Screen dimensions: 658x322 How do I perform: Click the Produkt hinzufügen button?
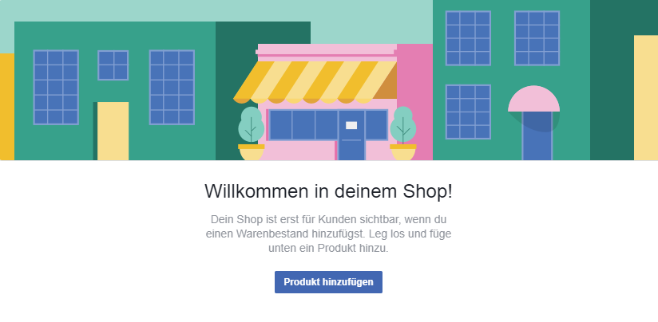pyautogui.click(x=328, y=282)
